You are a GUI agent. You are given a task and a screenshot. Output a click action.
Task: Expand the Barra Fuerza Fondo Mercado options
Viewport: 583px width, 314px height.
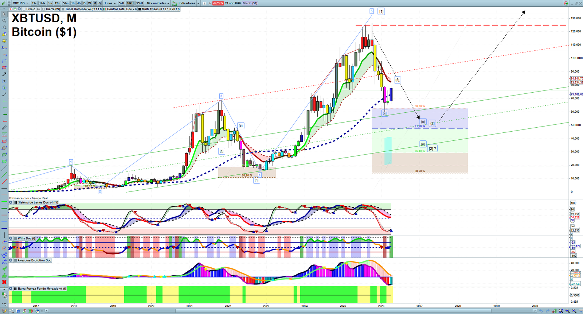click(x=15, y=288)
